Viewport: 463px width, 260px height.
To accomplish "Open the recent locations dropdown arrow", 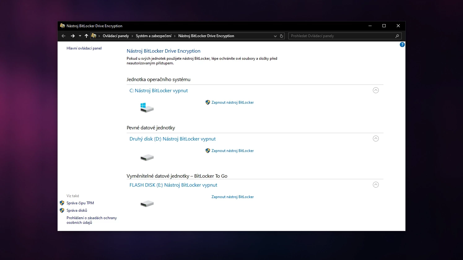I will 80,36.
